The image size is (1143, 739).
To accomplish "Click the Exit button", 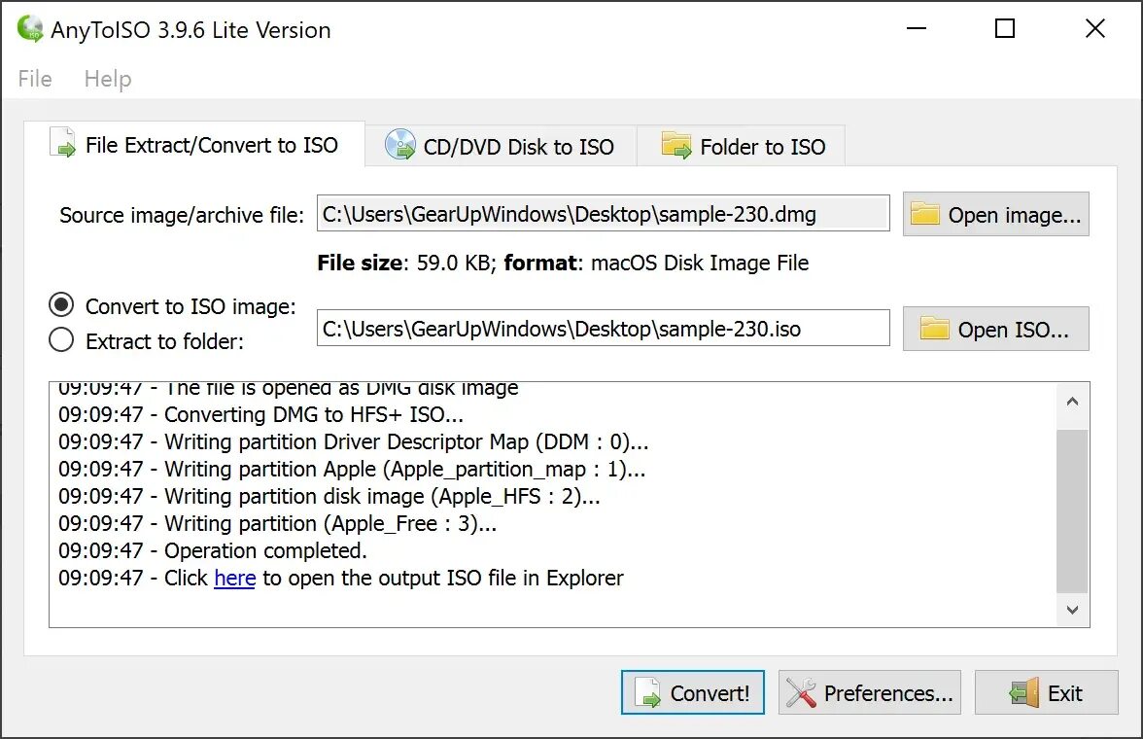I will coord(1046,692).
